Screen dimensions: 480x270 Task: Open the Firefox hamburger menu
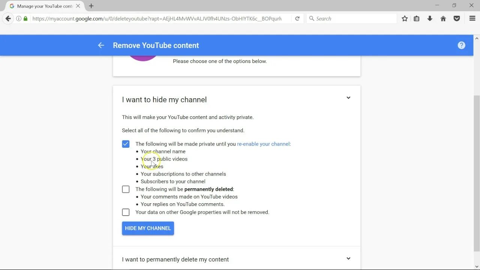point(472,18)
